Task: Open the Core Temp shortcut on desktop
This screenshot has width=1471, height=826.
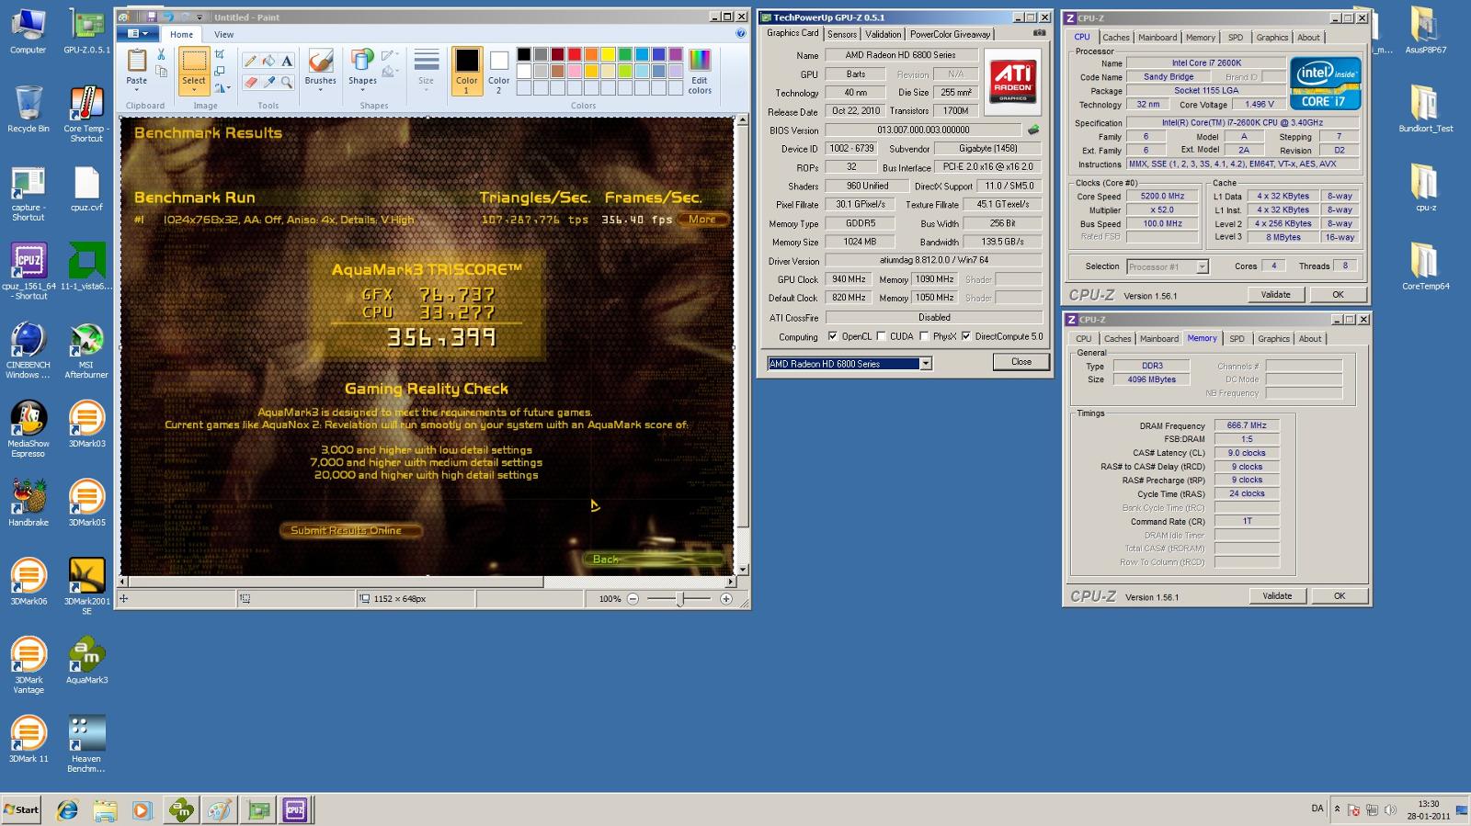Action: coord(86,115)
